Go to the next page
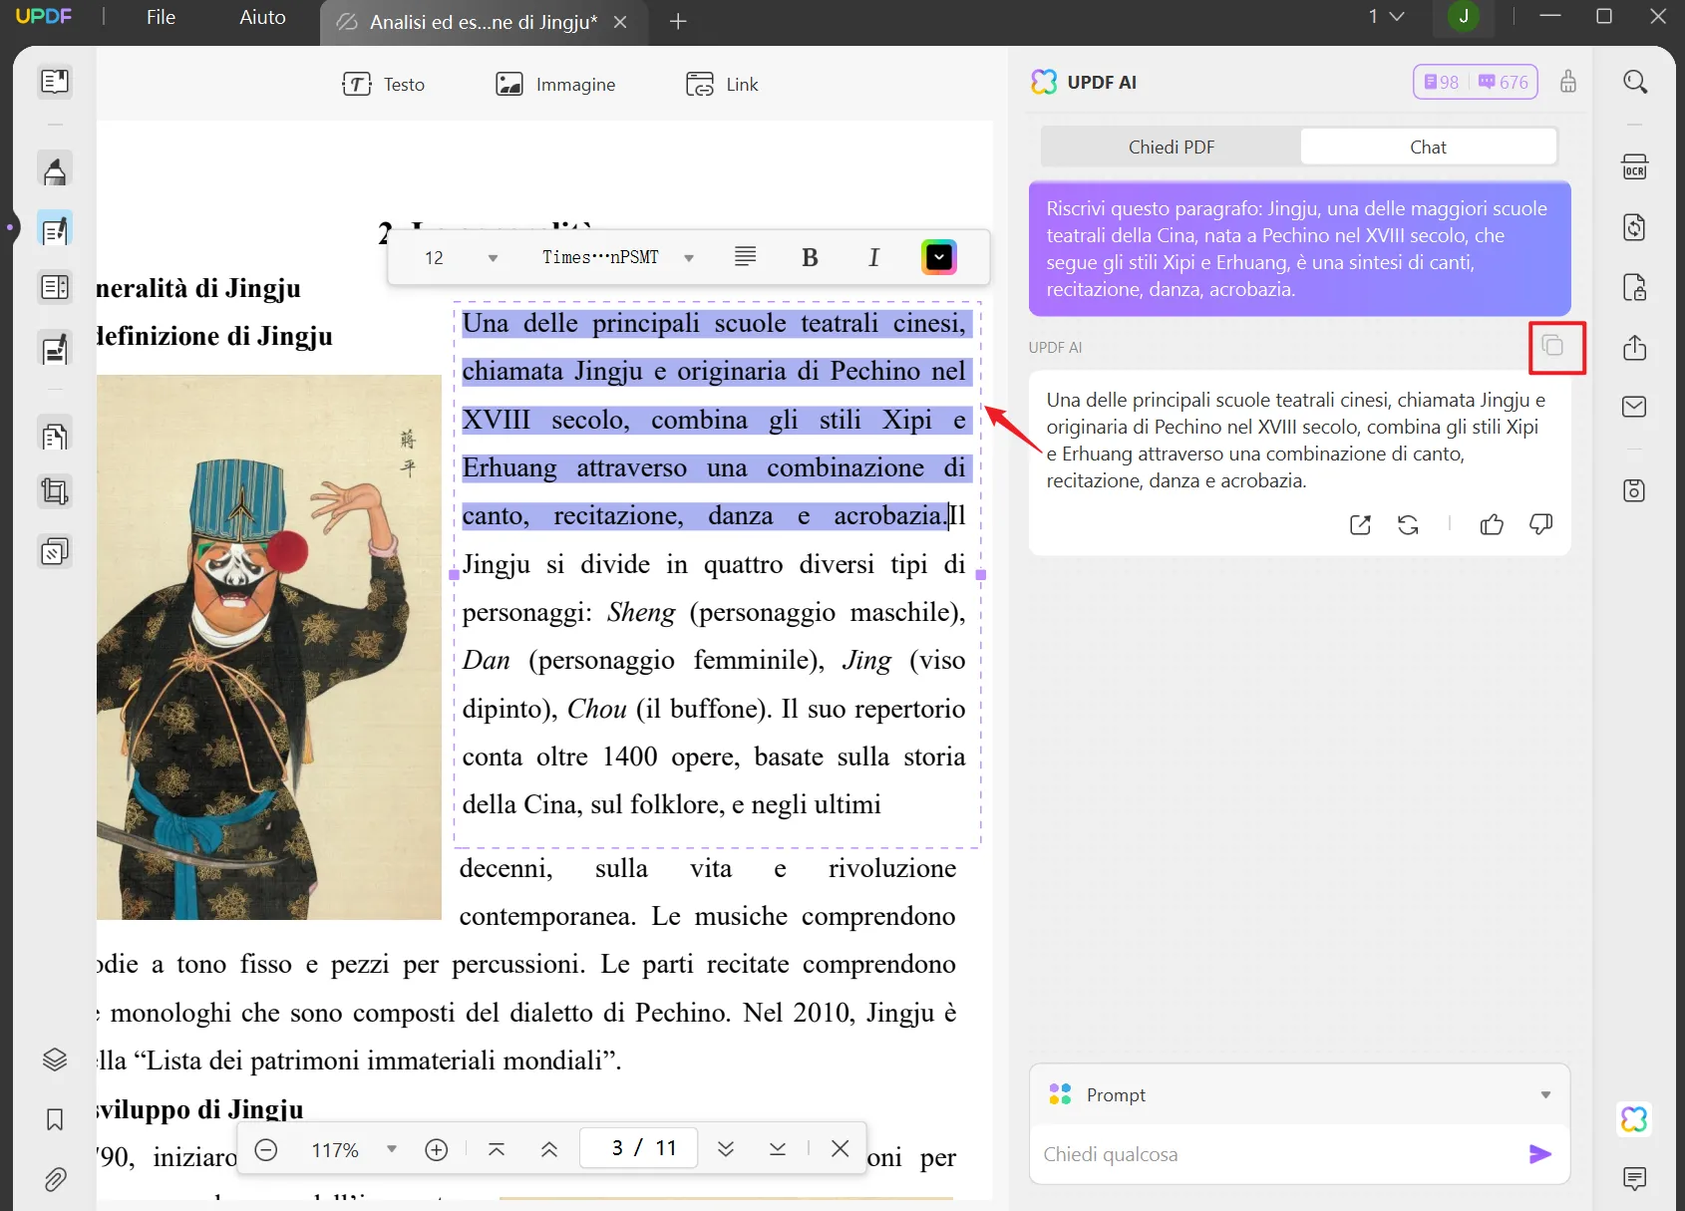 [726, 1149]
